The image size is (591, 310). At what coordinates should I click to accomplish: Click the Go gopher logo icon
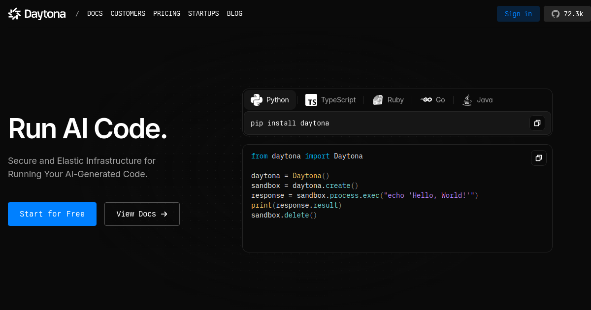[426, 100]
